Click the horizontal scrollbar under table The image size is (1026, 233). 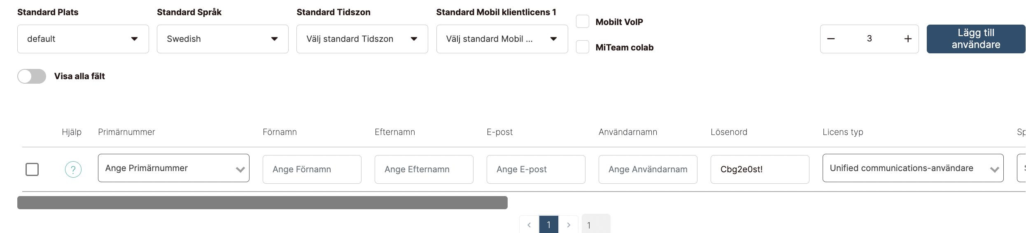click(x=262, y=203)
